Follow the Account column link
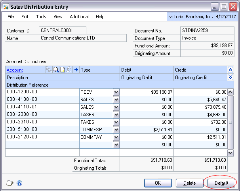The width and height of the screenshot is (240, 191). pos(15,70)
